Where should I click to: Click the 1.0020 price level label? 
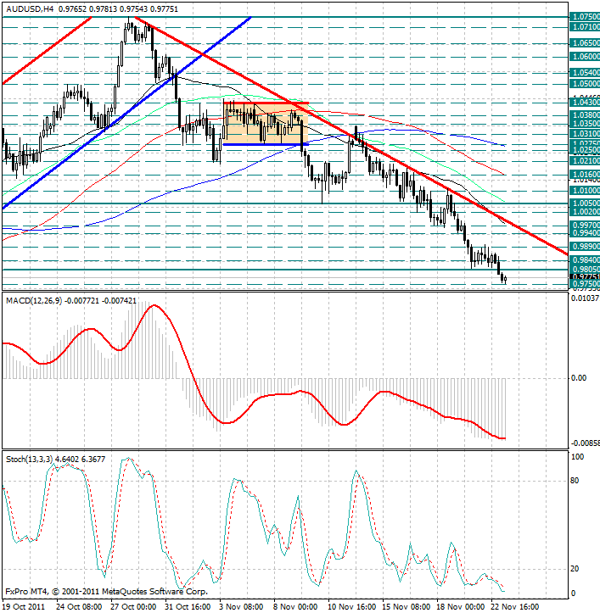[x=585, y=212]
